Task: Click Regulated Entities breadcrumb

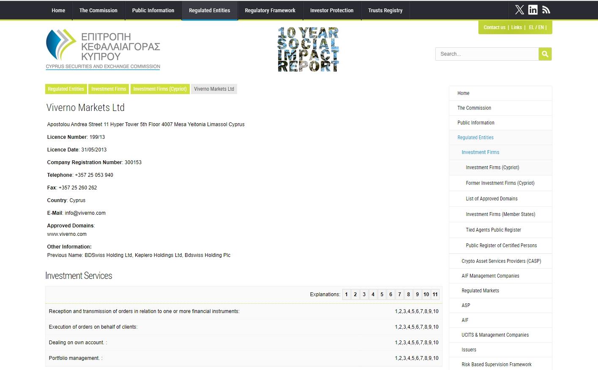Action: [66, 89]
